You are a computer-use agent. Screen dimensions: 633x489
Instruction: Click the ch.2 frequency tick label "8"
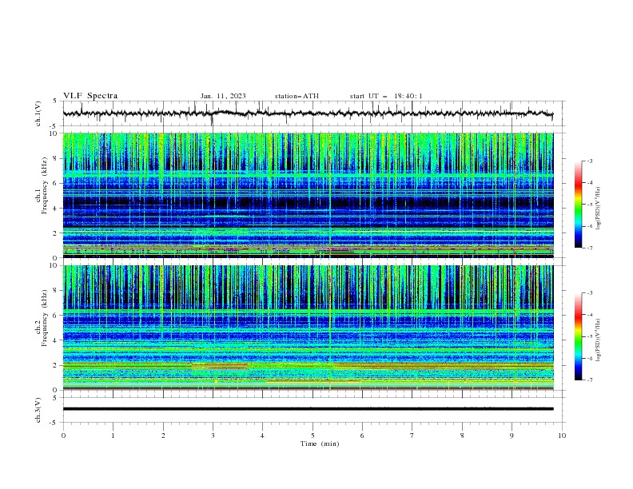56,291
